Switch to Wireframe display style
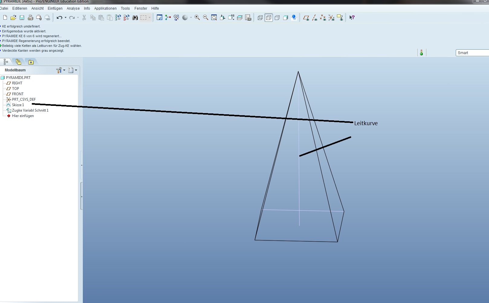 [x=260, y=18]
